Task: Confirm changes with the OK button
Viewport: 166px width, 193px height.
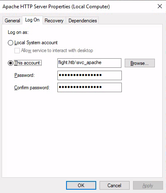Action: click(x=81, y=186)
